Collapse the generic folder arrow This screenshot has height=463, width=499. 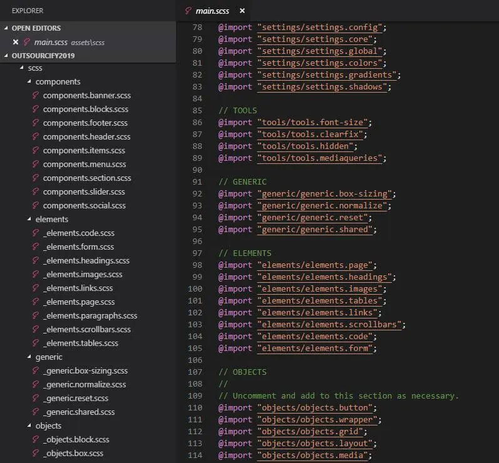tap(29, 357)
